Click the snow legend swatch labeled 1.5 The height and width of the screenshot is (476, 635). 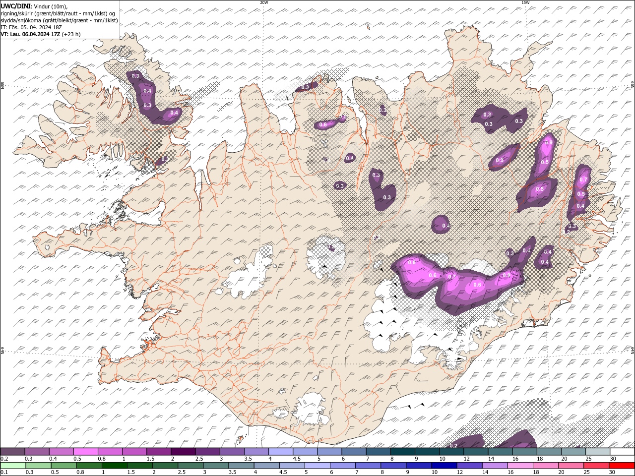pyautogui.click(x=159, y=452)
